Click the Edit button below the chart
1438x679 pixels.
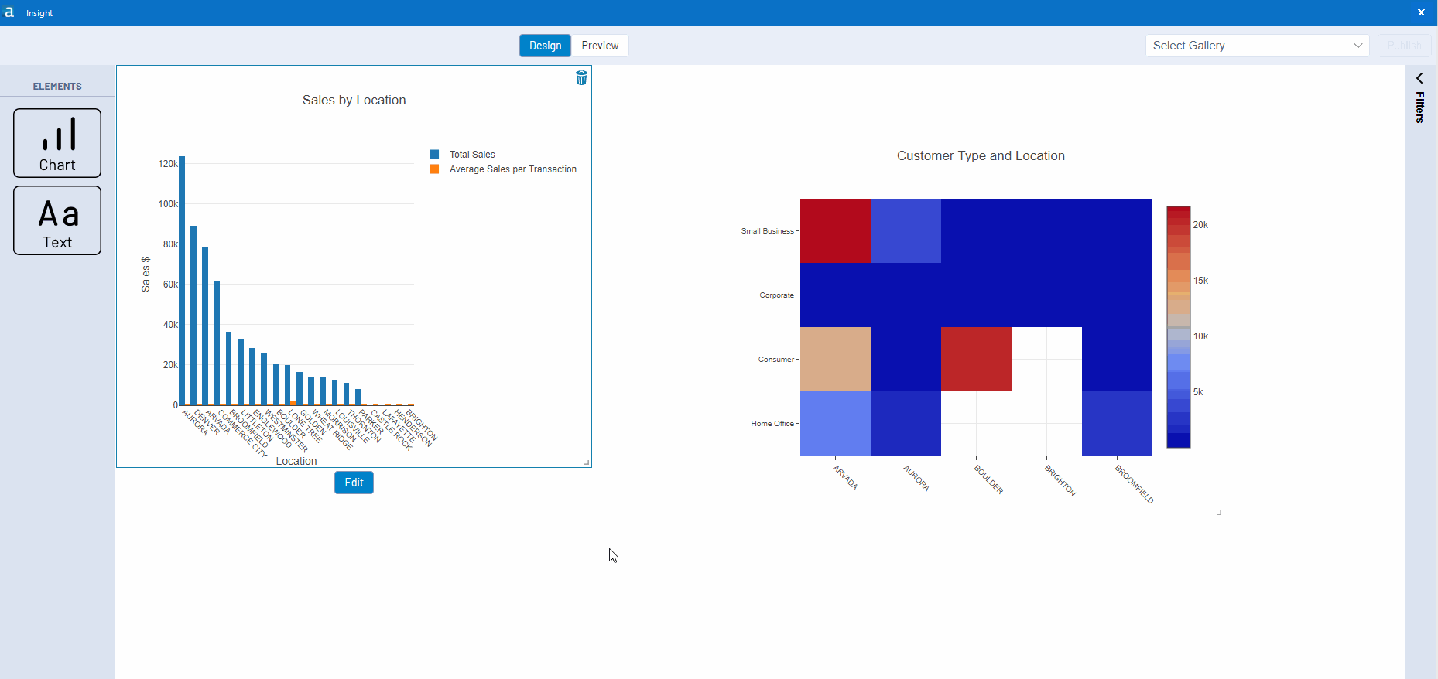pyautogui.click(x=354, y=483)
